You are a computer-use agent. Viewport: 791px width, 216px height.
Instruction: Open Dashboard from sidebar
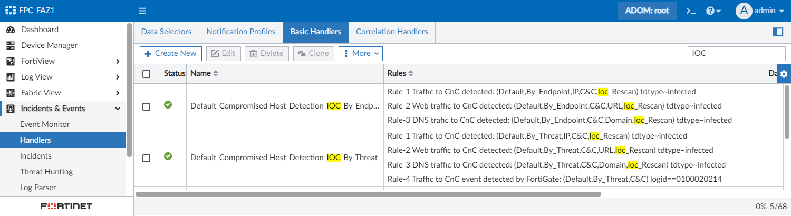[40, 30]
